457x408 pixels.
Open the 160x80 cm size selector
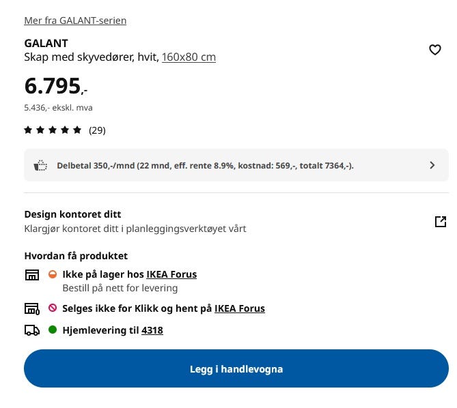point(189,57)
